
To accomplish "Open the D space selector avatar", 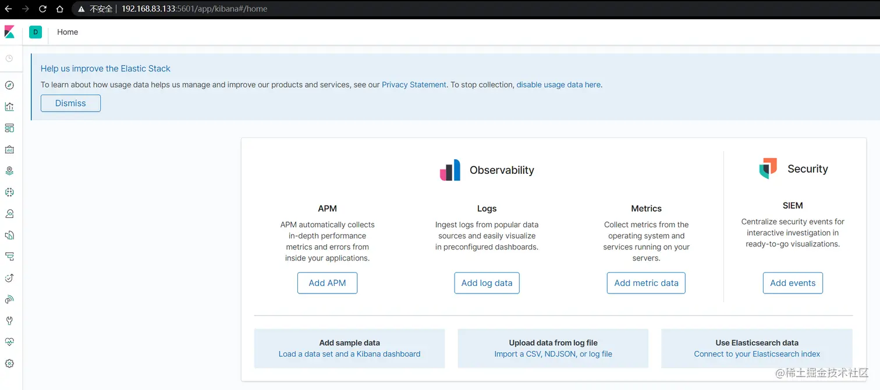I will point(36,32).
